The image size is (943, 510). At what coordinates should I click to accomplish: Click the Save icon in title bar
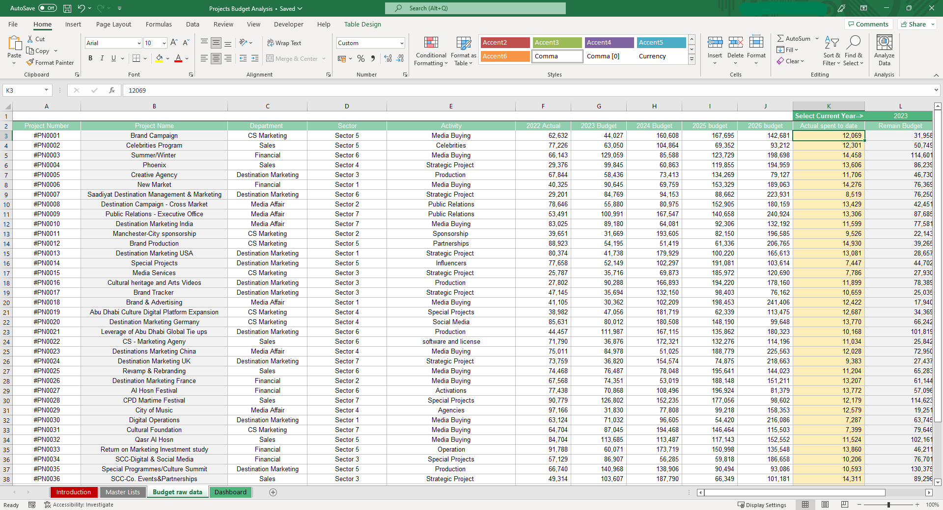tap(67, 8)
